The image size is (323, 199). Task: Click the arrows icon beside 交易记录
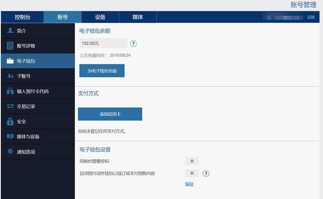[x=10, y=107]
